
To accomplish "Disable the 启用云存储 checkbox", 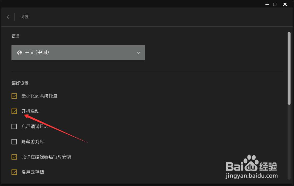I will tap(14, 172).
